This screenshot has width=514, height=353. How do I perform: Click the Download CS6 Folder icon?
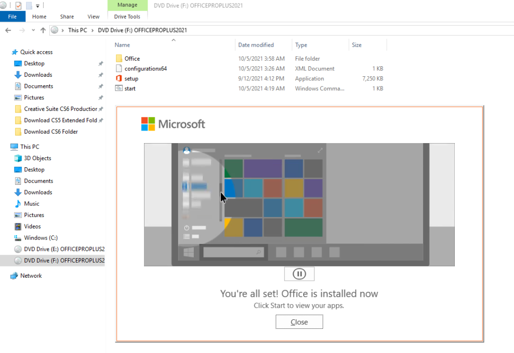(19, 132)
